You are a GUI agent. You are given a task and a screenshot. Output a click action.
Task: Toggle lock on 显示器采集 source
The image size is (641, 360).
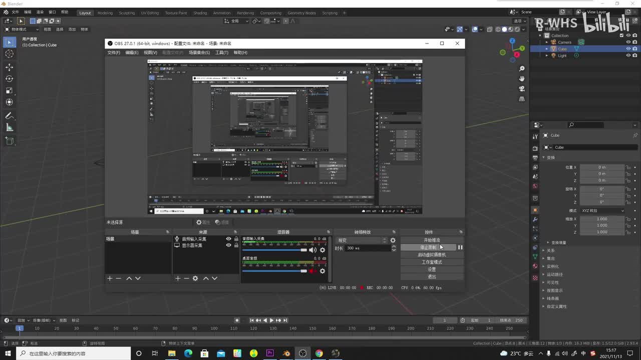[x=236, y=245]
